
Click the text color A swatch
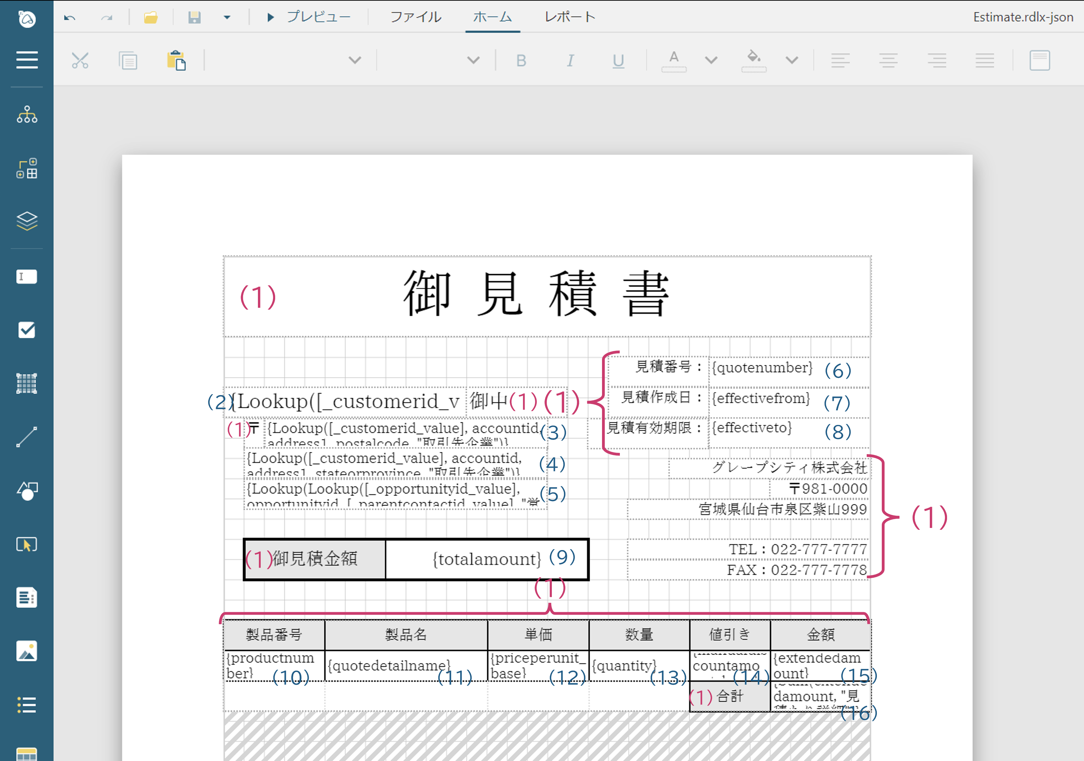tap(674, 61)
